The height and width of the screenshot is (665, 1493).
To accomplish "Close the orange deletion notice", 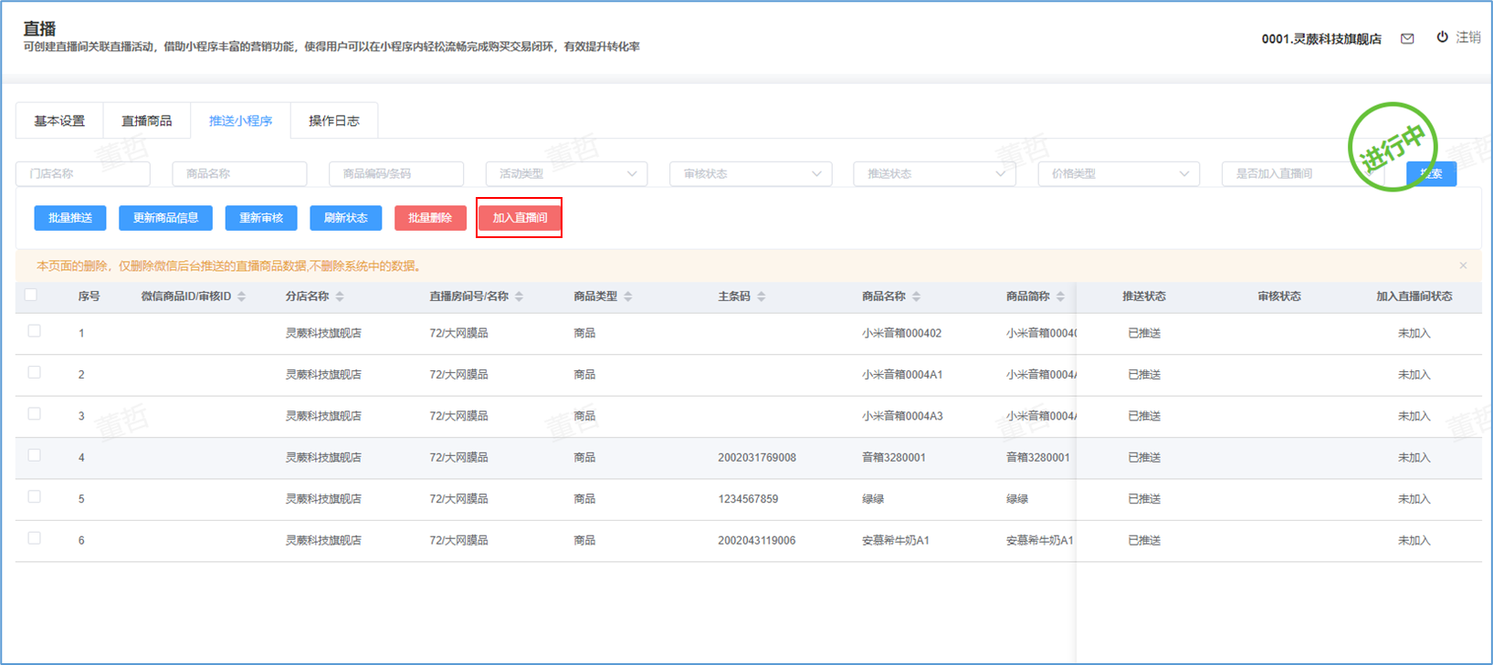I will coord(1463,265).
